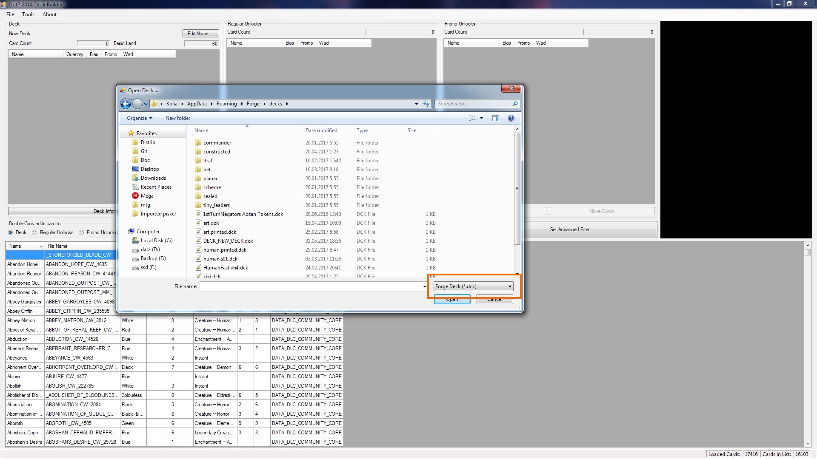
Task: Click the change view icon
Action: click(x=472, y=118)
